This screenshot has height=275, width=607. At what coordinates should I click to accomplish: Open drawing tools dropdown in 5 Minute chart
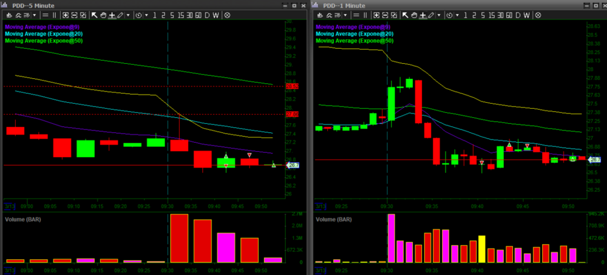coord(128,14)
